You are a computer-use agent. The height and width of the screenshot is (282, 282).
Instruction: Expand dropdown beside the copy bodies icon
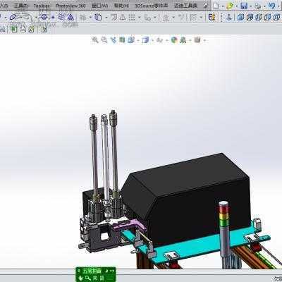pyautogui.click(x=106, y=18)
